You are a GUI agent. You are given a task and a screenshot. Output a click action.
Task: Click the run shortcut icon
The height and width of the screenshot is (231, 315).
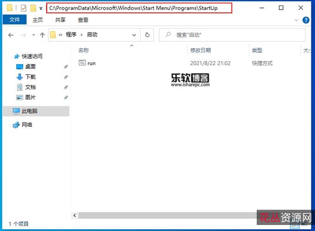coord(82,63)
